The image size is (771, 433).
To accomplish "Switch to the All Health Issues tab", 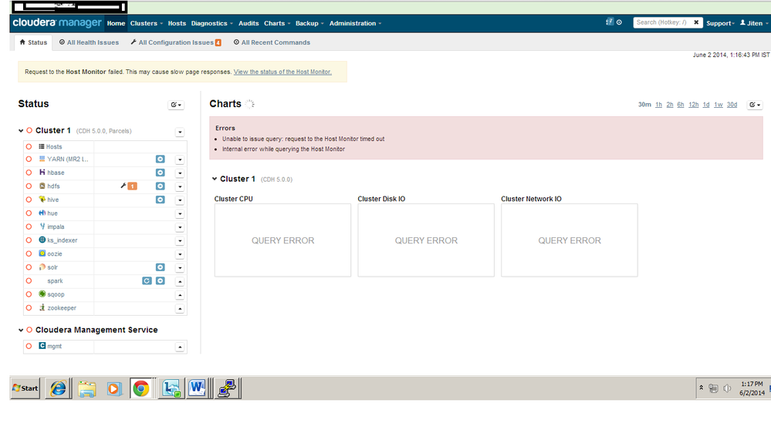I will 89,42.
